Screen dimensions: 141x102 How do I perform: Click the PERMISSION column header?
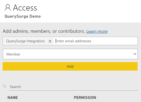(85, 98)
